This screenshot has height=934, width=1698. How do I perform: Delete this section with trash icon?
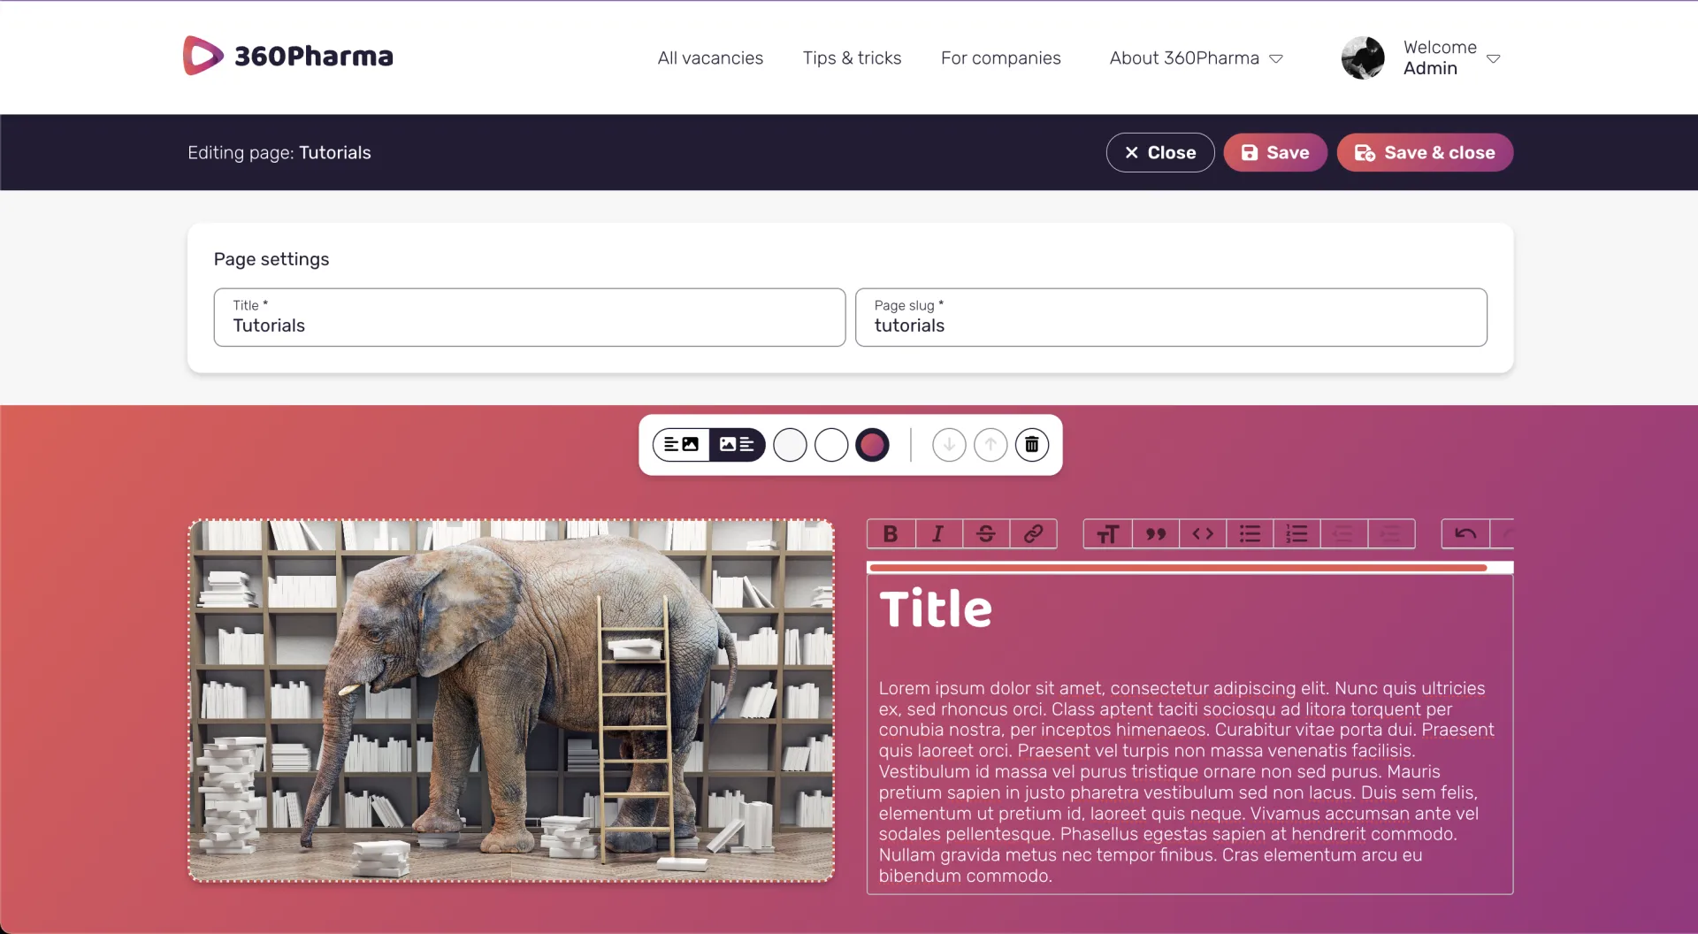click(x=1031, y=445)
